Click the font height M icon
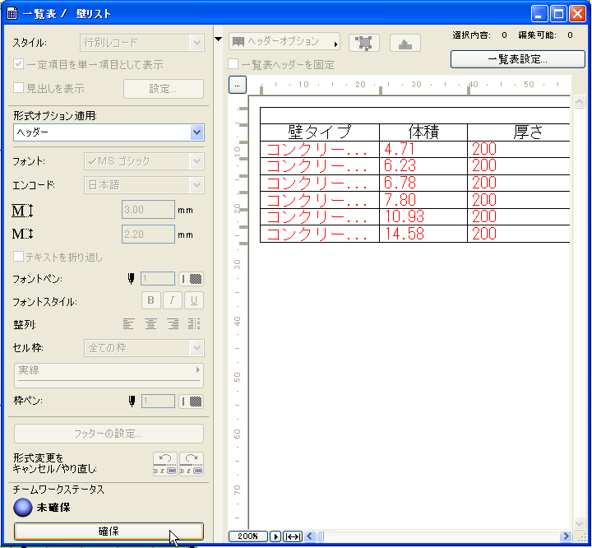Screen dimensions: 592x548 pos(22,234)
